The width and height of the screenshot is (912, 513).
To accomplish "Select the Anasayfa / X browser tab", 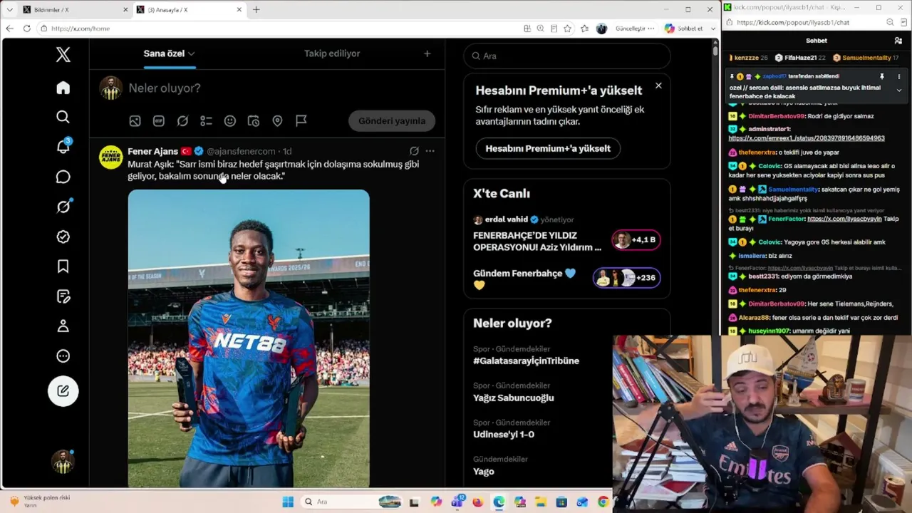I will [190, 10].
